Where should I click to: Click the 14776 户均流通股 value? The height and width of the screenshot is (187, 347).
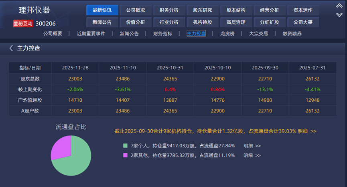(217, 100)
